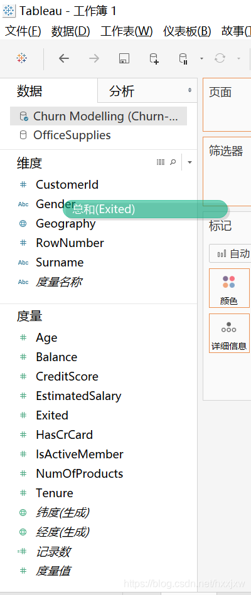Select the Exited measure
This screenshot has width=251, height=595.
tap(52, 415)
